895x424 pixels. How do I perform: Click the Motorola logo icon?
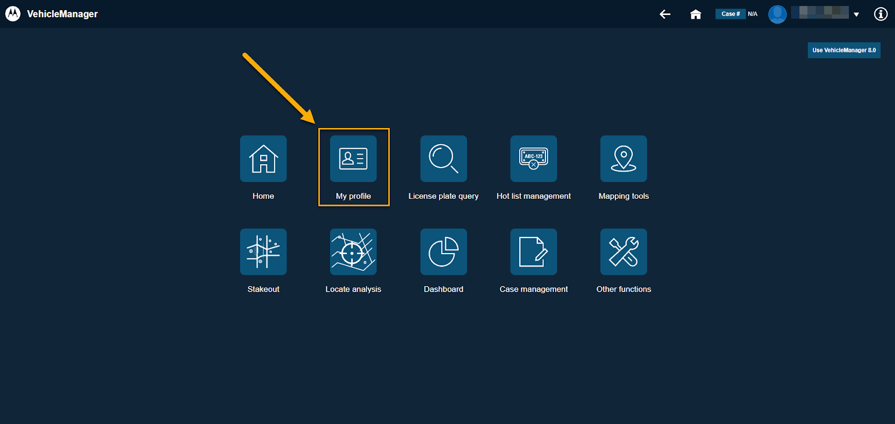(13, 14)
